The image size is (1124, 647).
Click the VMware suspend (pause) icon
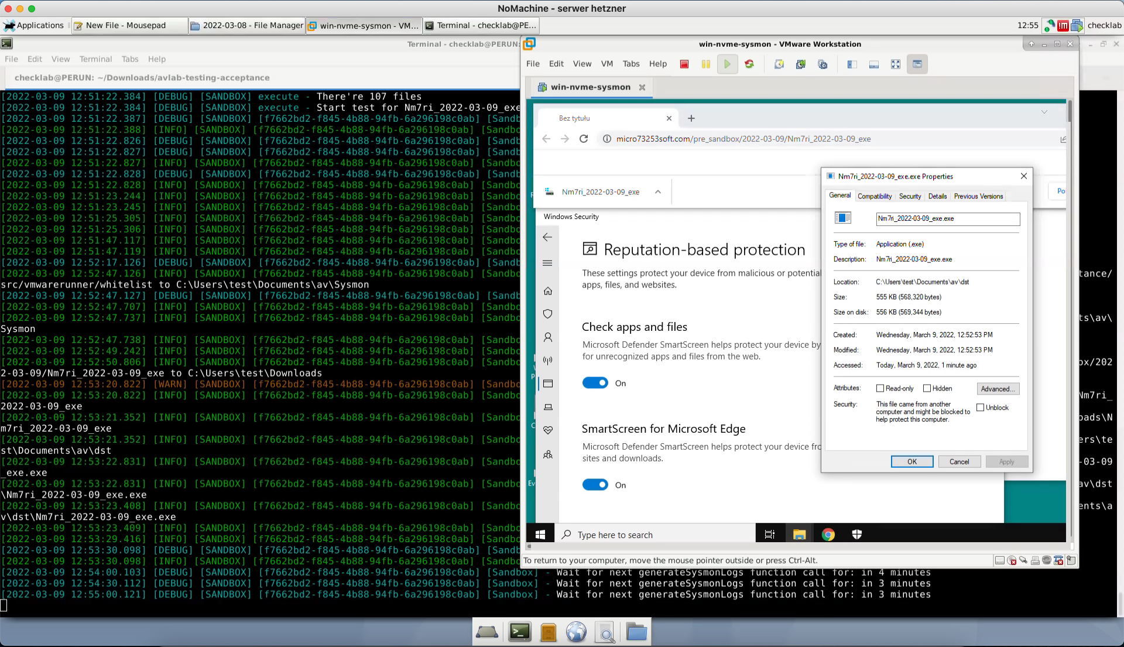pos(705,64)
